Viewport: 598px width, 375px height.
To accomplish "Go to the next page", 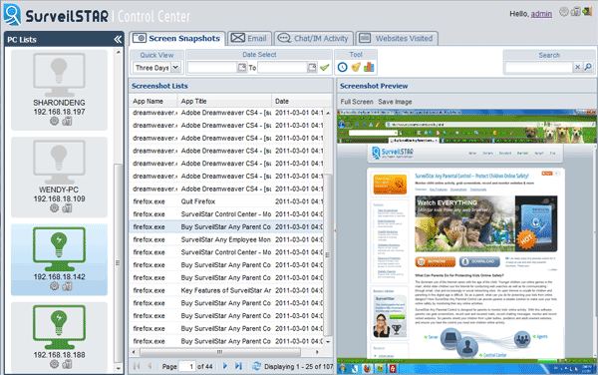I will click(225, 366).
